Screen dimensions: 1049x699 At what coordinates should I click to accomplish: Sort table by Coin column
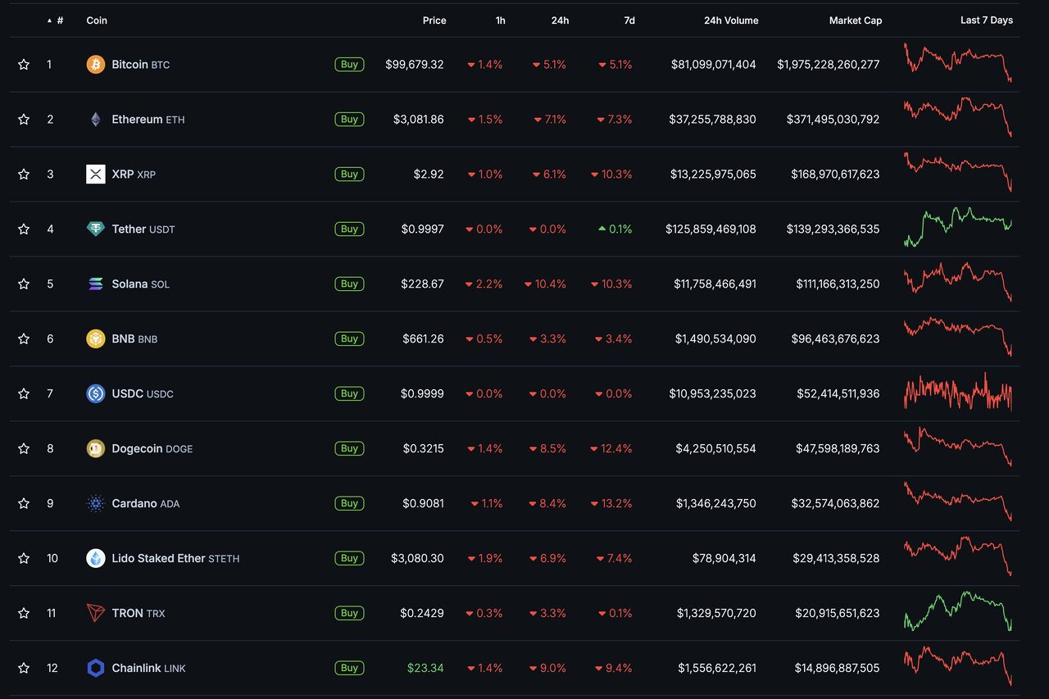click(97, 20)
